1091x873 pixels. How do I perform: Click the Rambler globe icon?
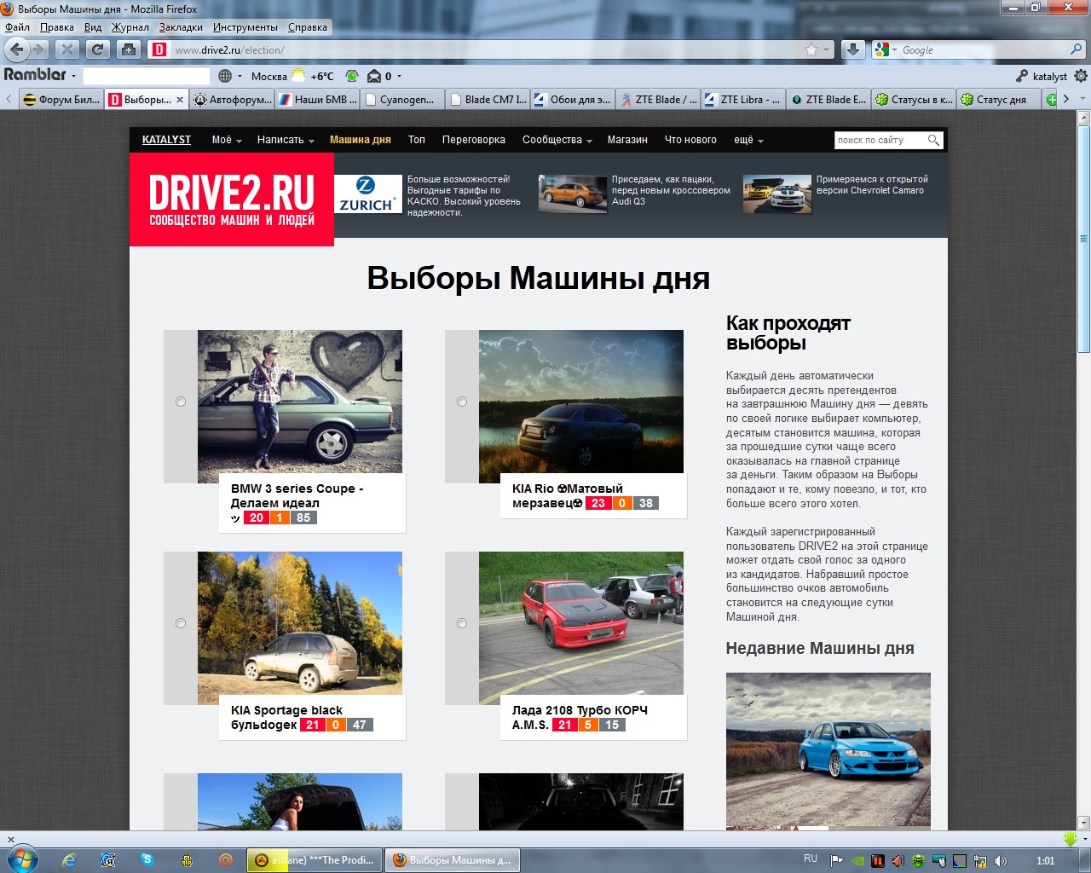coord(225,76)
